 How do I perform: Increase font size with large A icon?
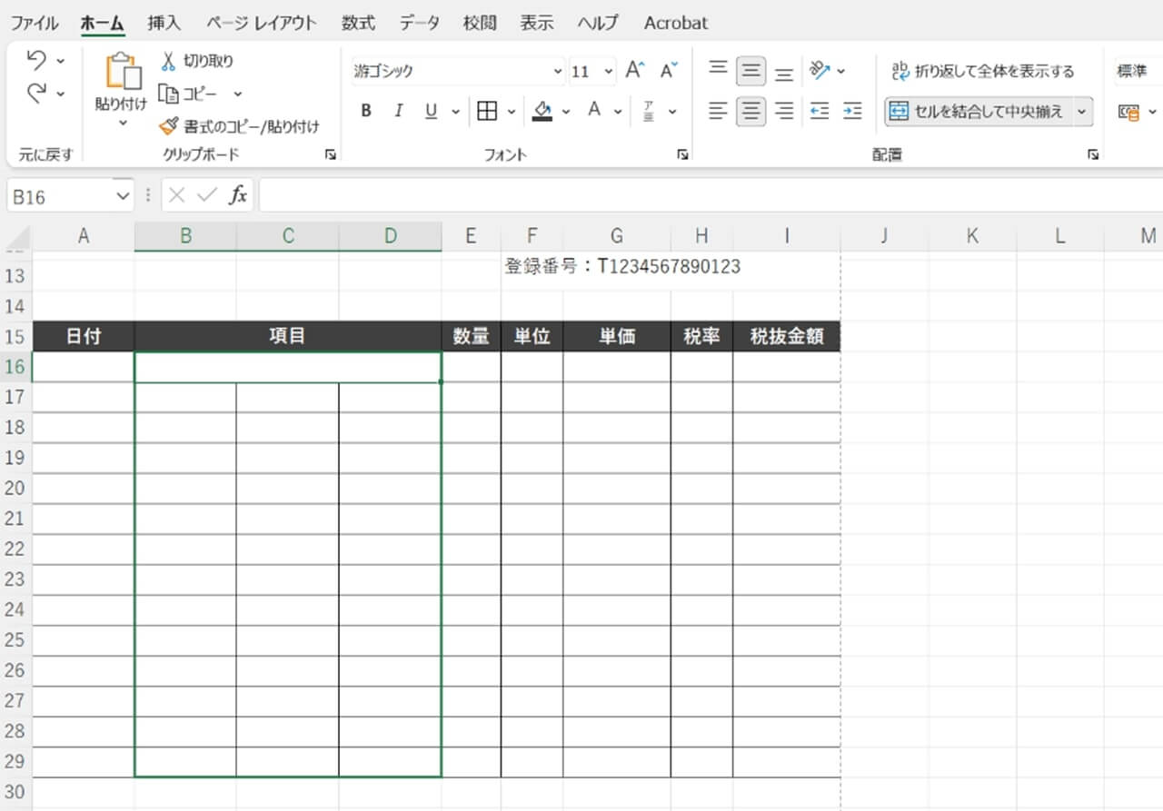[636, 71]
